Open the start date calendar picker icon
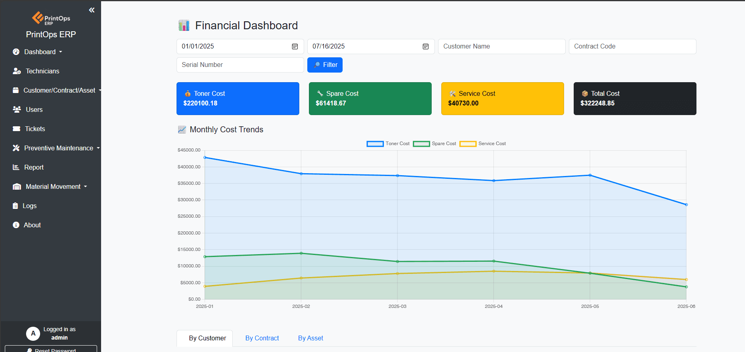The image size is (745, 352). [x=295, y=47]
